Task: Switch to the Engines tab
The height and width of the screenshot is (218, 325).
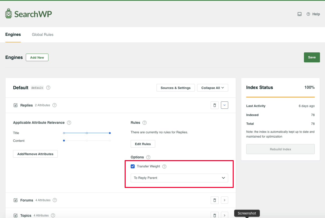Action: click(x=13, y=35)
